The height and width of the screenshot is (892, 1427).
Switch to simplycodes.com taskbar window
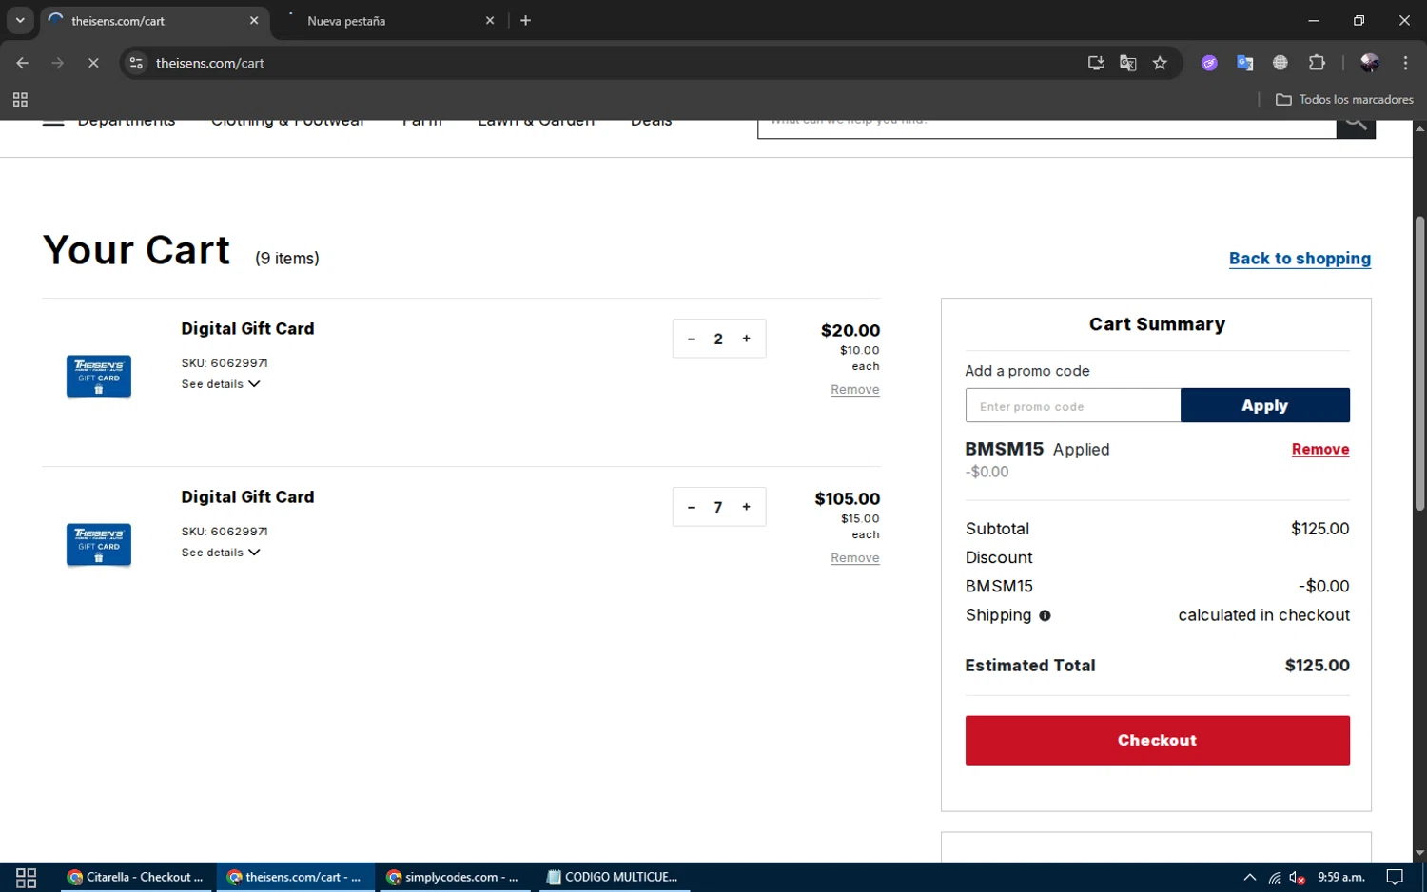[x=453, y=877]
